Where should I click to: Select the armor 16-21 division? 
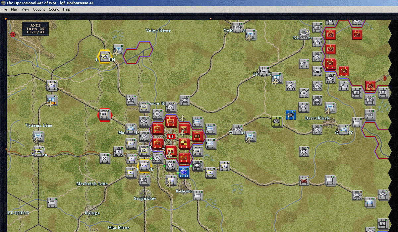(317, 100)
